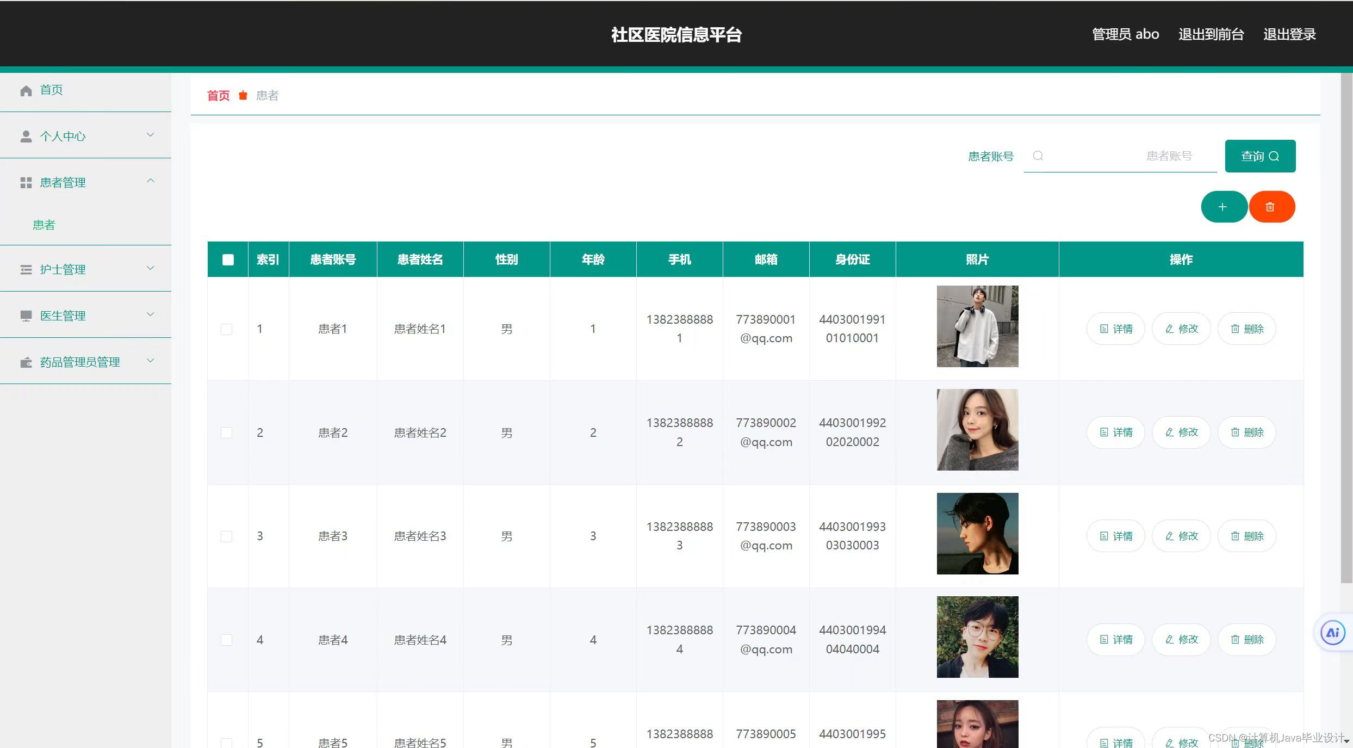Check the checkbox for row 患者1
Image resolution: width=1353 pixels, height=748 pixels.
[x=227, y=329]
